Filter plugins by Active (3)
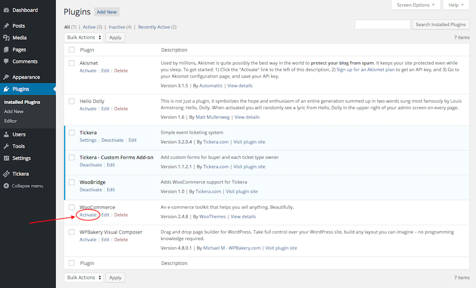 click(93, 27)
